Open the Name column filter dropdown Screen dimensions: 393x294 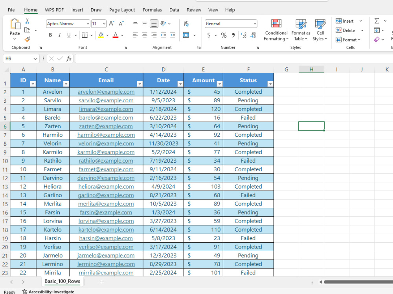tap(66, 84)
